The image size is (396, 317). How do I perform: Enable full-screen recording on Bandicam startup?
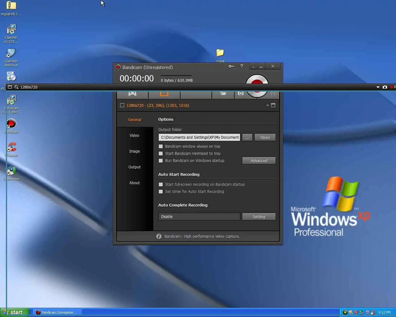161,184
